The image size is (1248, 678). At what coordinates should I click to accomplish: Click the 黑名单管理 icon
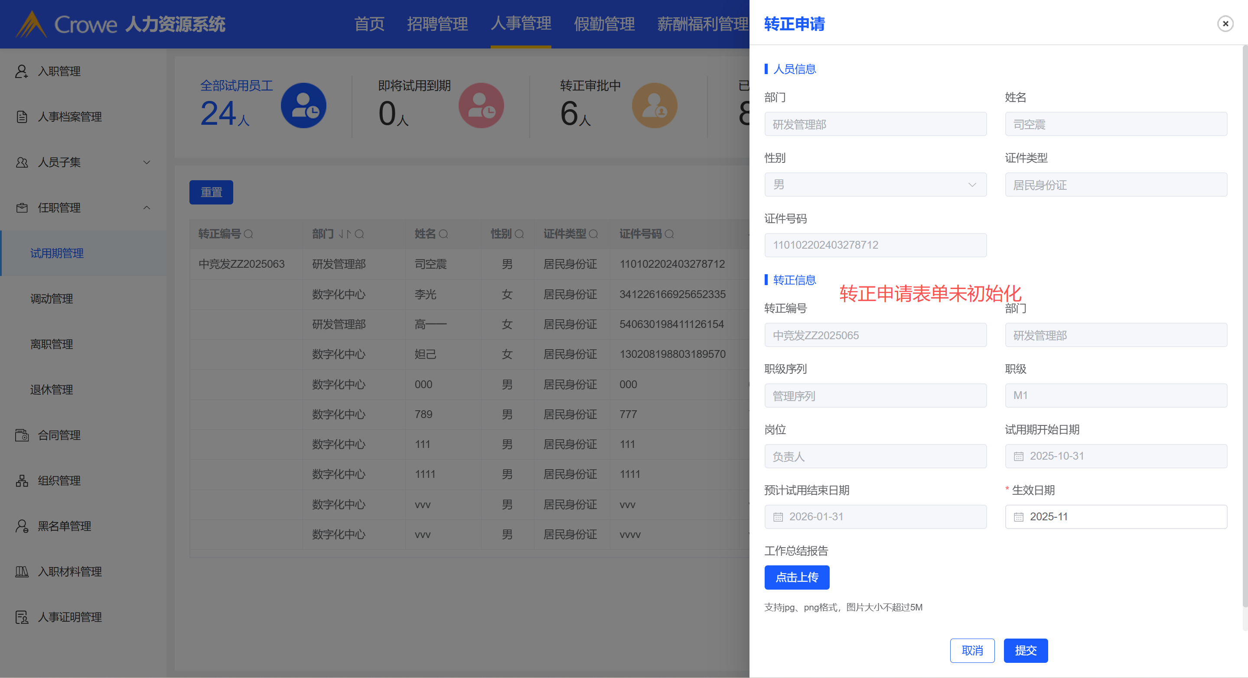pos(21,526)
